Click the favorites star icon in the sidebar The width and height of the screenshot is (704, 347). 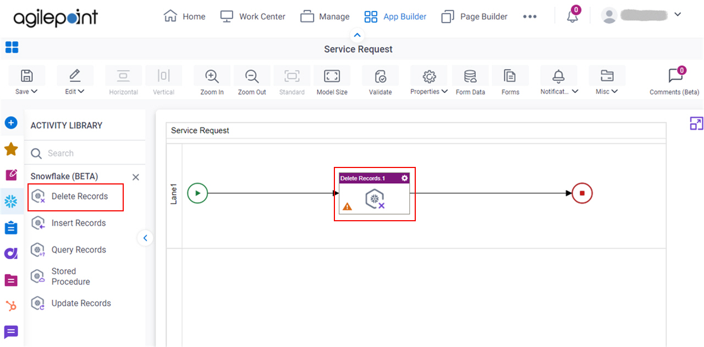(x=12, y=148)
